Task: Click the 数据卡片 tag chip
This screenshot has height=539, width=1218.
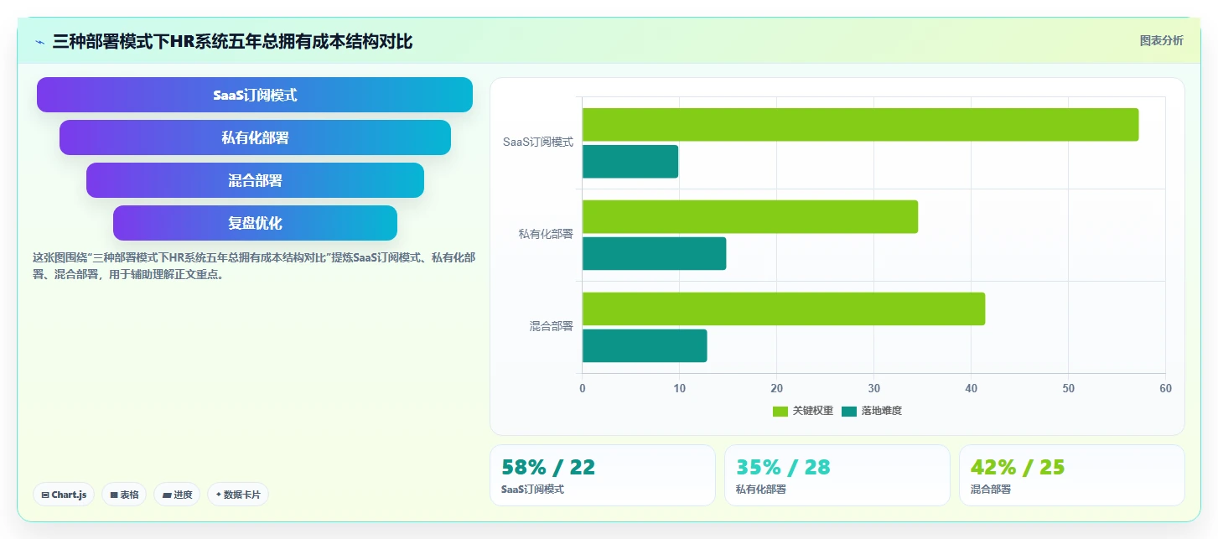Action: [238, 495]
